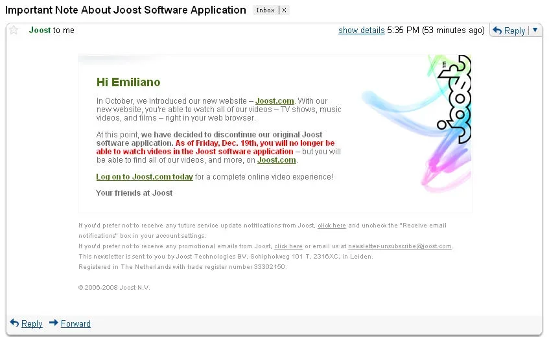Click the 'Hi Emiliano' greeting heading
Screen dimensions: 549x337
coord(128,82)
